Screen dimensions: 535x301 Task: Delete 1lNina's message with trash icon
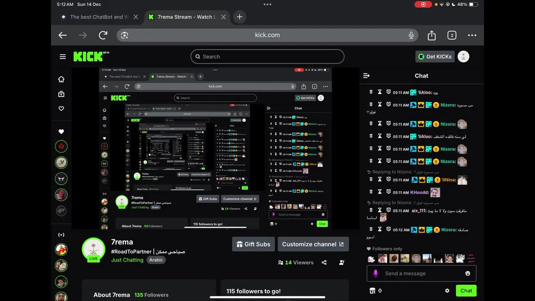(x=371, y=179)
